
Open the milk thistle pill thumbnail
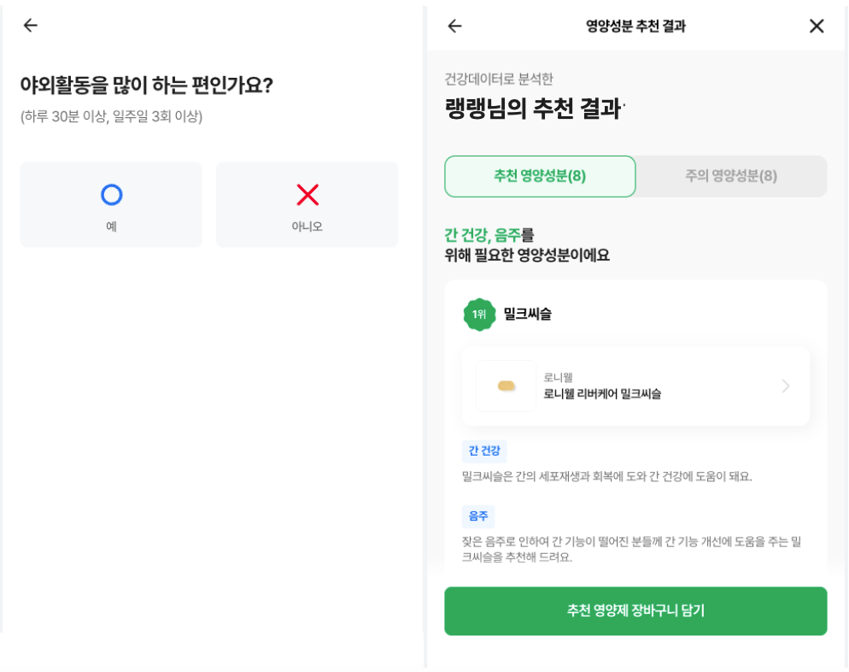point(506,386)
